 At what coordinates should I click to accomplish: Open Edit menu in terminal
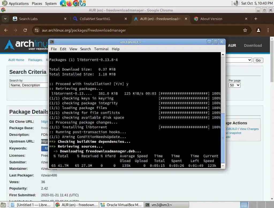(x=63, y=49)
